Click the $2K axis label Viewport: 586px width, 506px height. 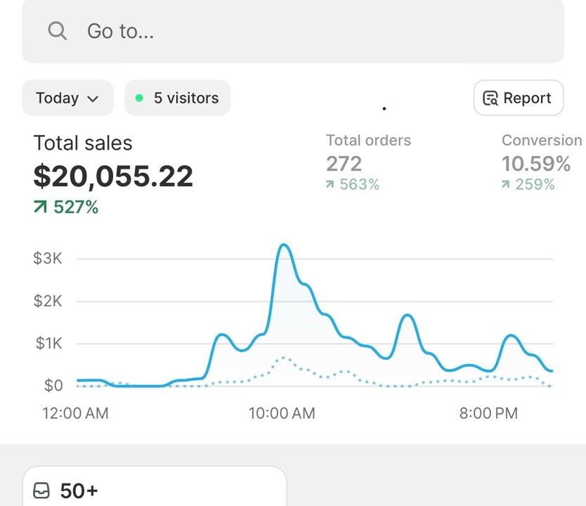point(48,301)
